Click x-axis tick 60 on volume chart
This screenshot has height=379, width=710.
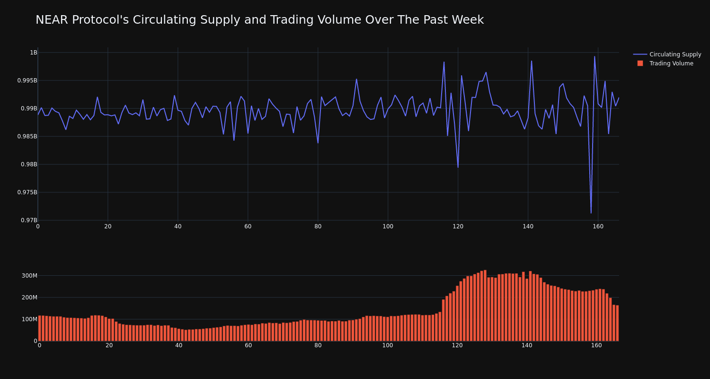pos(248,345)
